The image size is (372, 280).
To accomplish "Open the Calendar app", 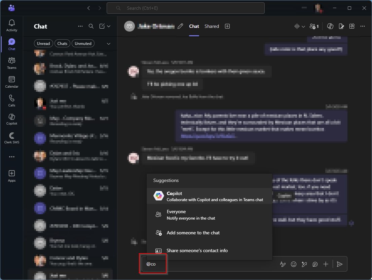I will 12,82.
